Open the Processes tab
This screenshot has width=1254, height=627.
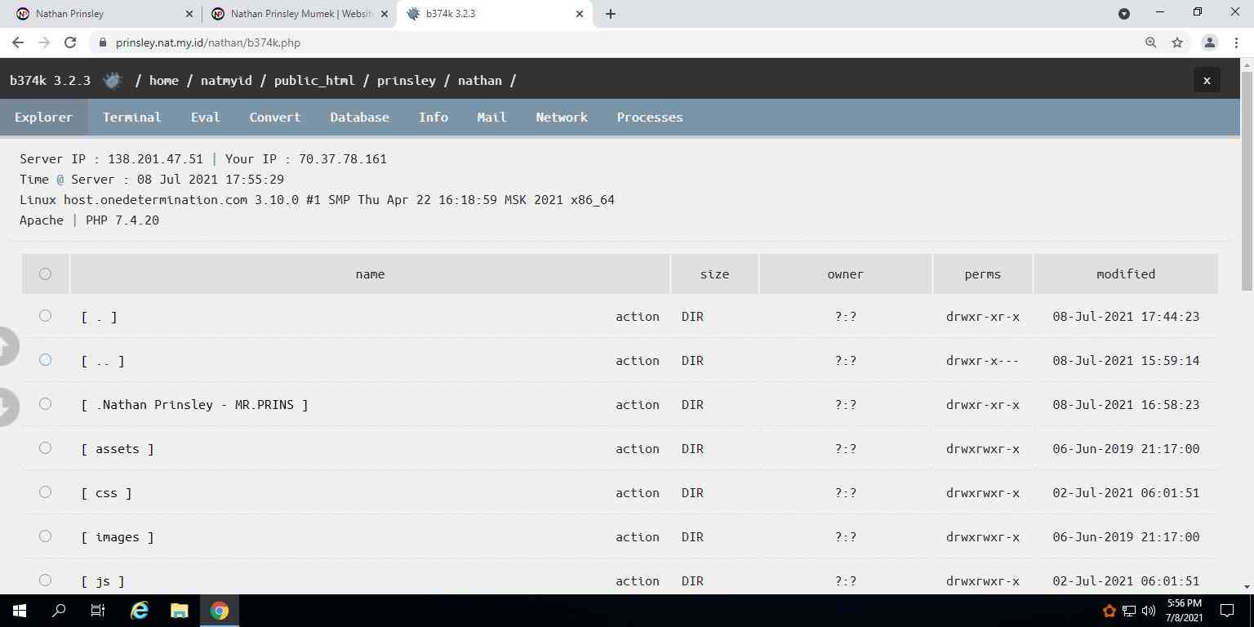pos(650,117)
